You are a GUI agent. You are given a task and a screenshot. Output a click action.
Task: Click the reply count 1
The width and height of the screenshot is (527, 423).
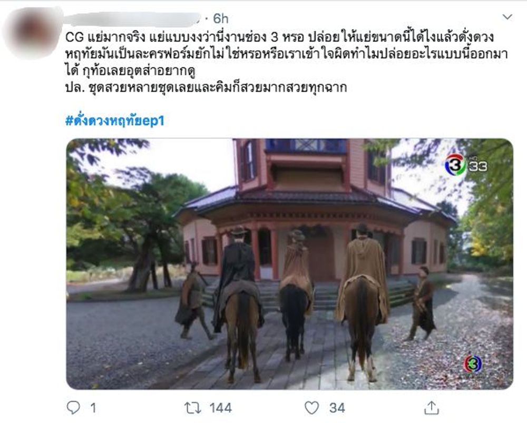point(93,408)
